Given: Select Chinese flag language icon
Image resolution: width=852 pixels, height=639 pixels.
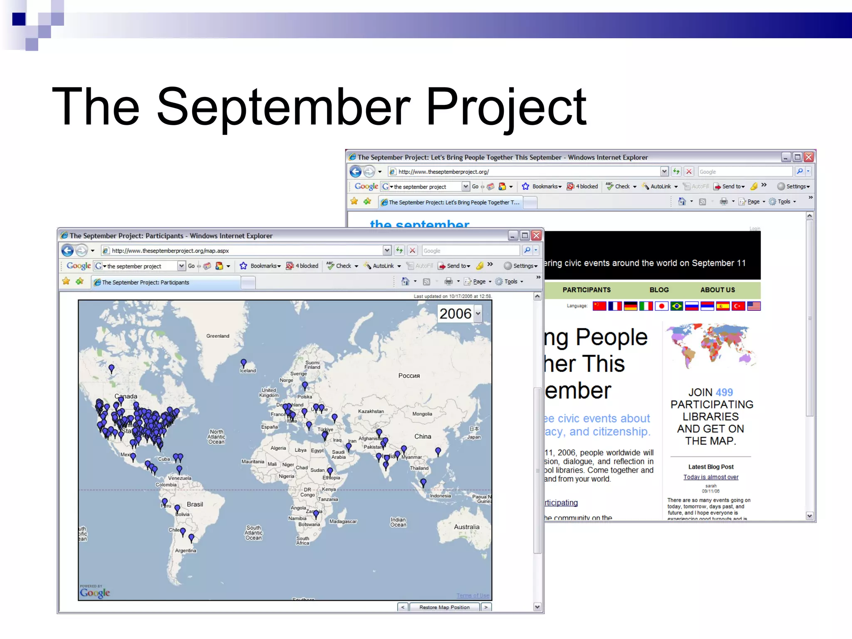Looking at the screenshot, I should click(599, 306).
